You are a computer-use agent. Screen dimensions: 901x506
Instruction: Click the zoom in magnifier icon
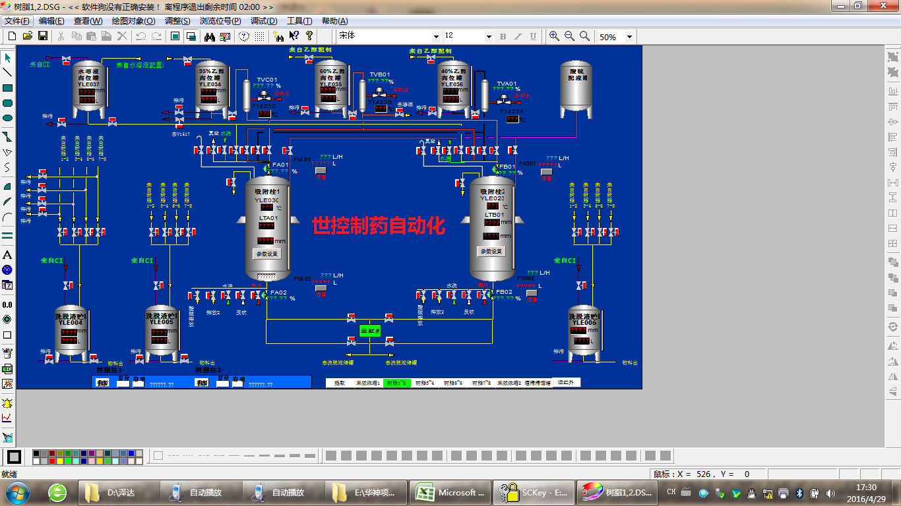tap(554, 36)
